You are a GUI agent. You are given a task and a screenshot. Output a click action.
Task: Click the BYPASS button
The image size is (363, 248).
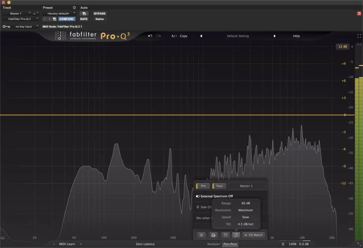click(99, 13)
